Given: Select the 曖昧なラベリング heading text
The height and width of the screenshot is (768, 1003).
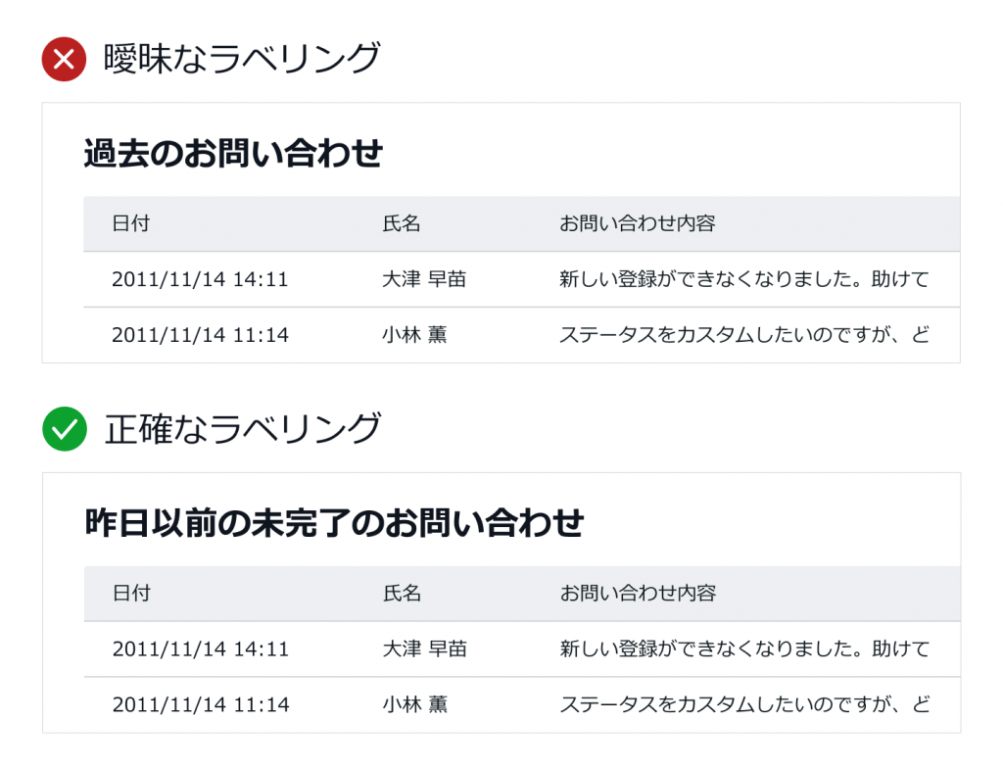Looking at the screenshot, I should coord(242,58).
